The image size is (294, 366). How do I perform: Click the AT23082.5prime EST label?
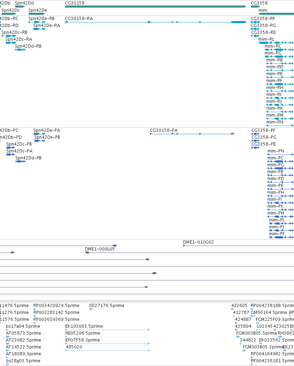(x=23, y=340)
